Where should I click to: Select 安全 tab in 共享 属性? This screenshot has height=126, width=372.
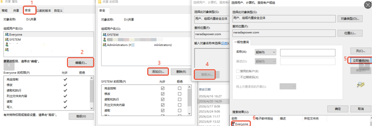[x=28, y=10]
